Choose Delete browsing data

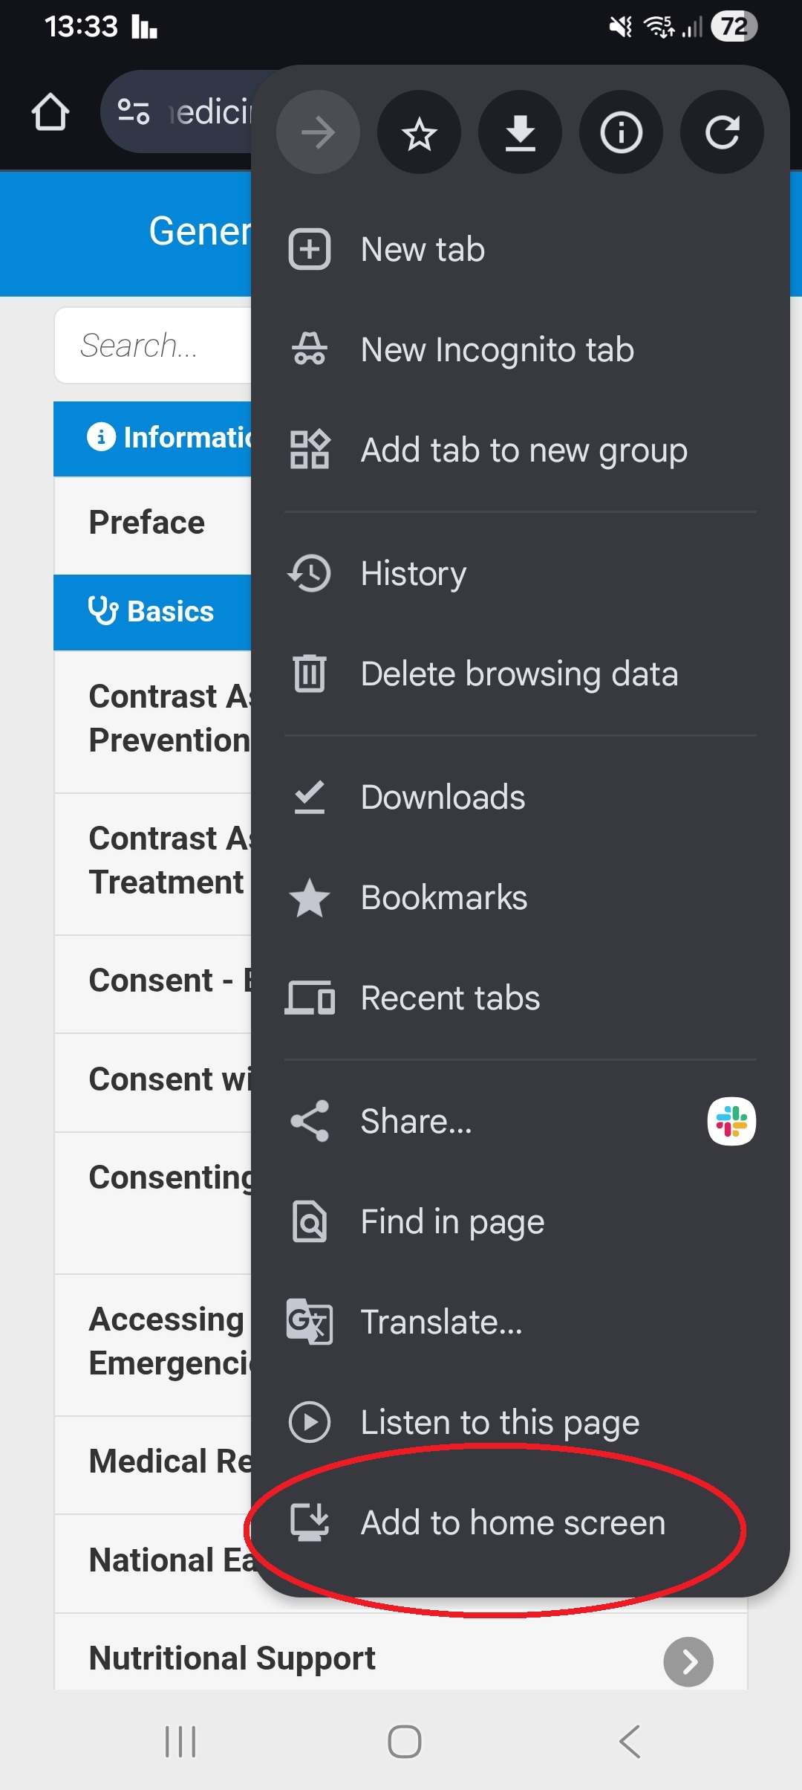tap(520, 674)
